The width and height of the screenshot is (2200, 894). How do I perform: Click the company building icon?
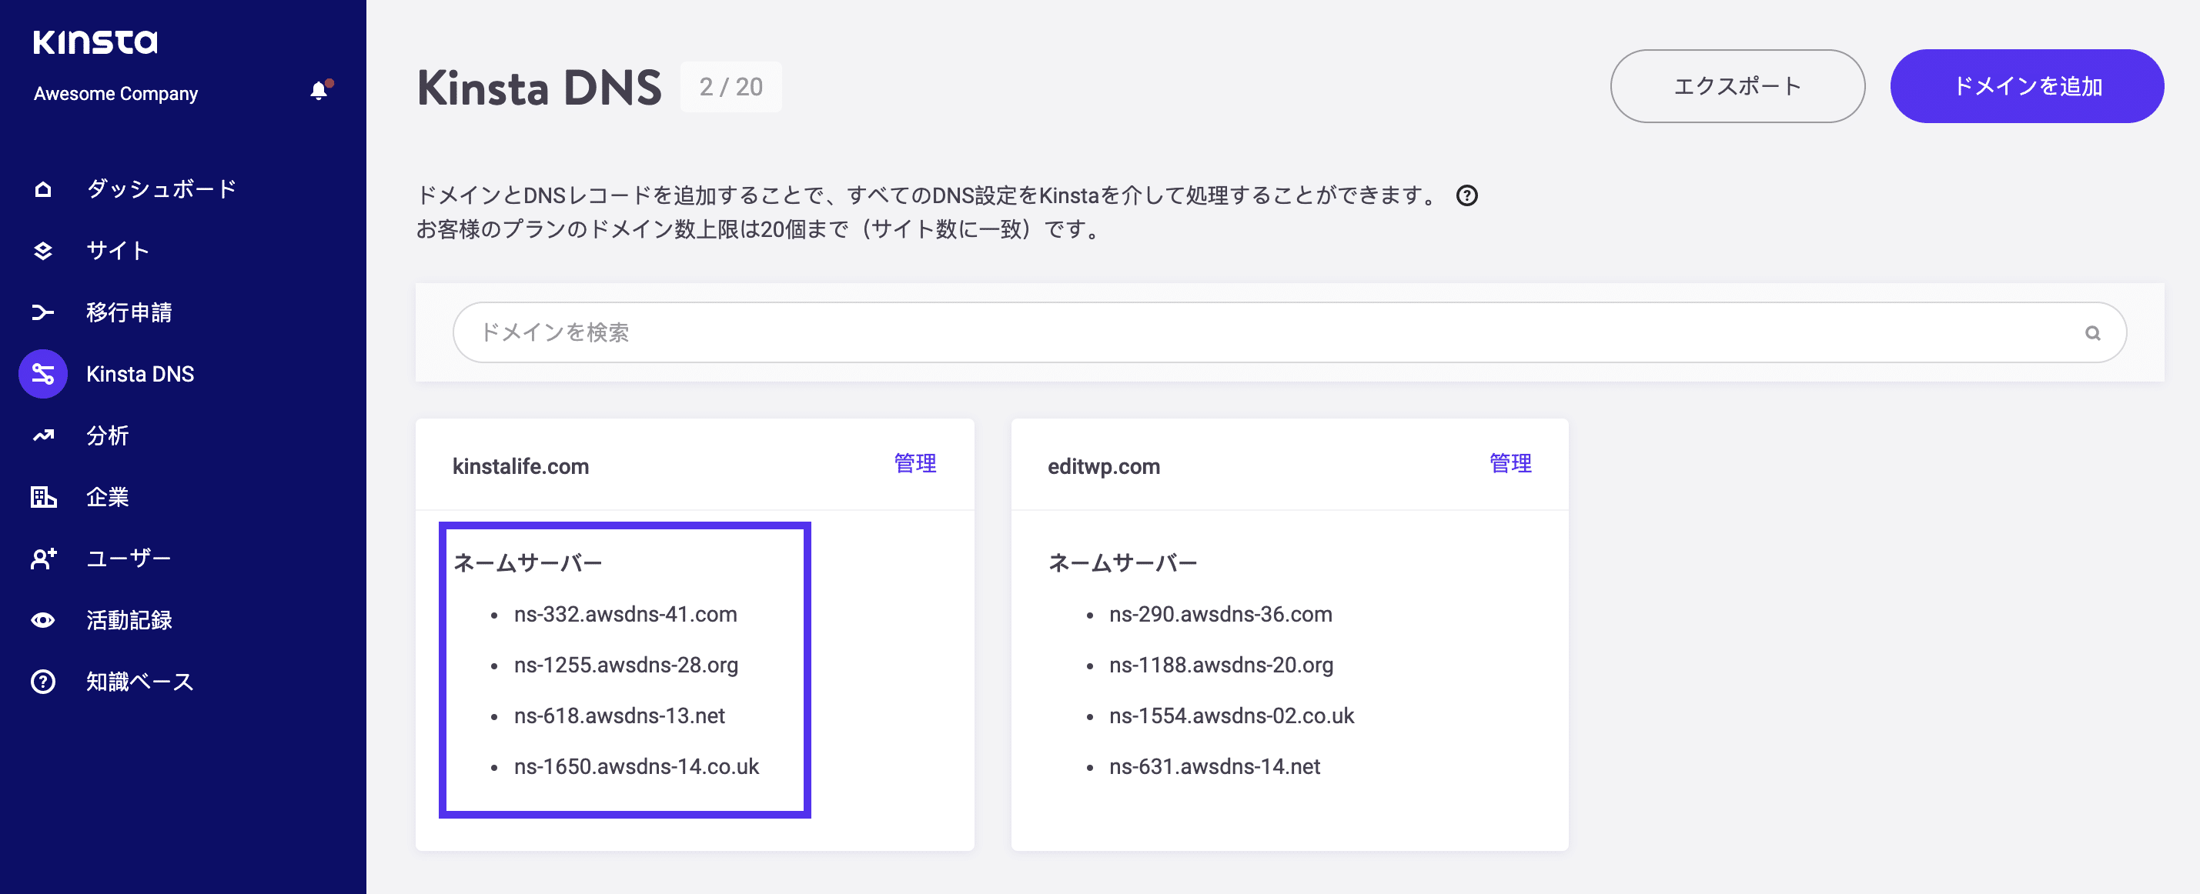tap(42, 497)
